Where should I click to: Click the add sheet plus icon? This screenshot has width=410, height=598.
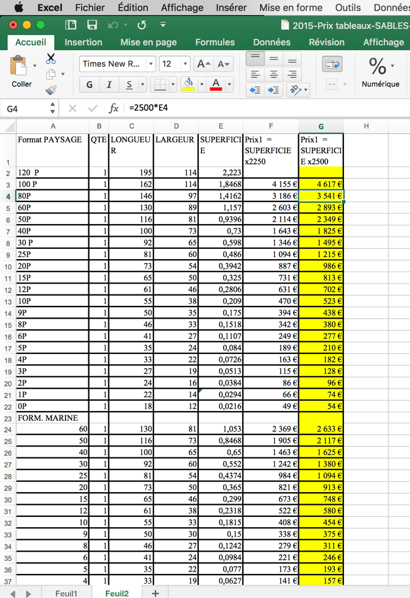coord(155,593)
